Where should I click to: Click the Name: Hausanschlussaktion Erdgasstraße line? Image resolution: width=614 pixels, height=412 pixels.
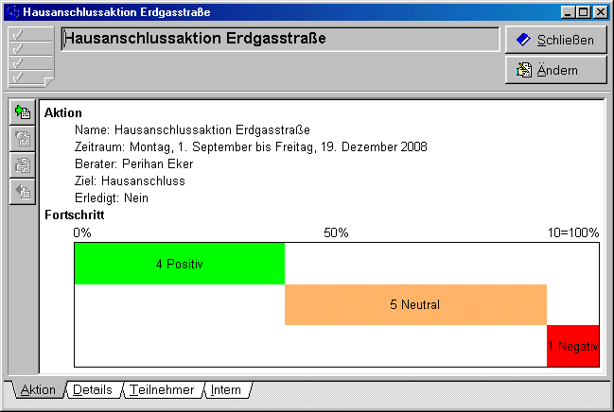pyautogui.click(x=192, y=129)
